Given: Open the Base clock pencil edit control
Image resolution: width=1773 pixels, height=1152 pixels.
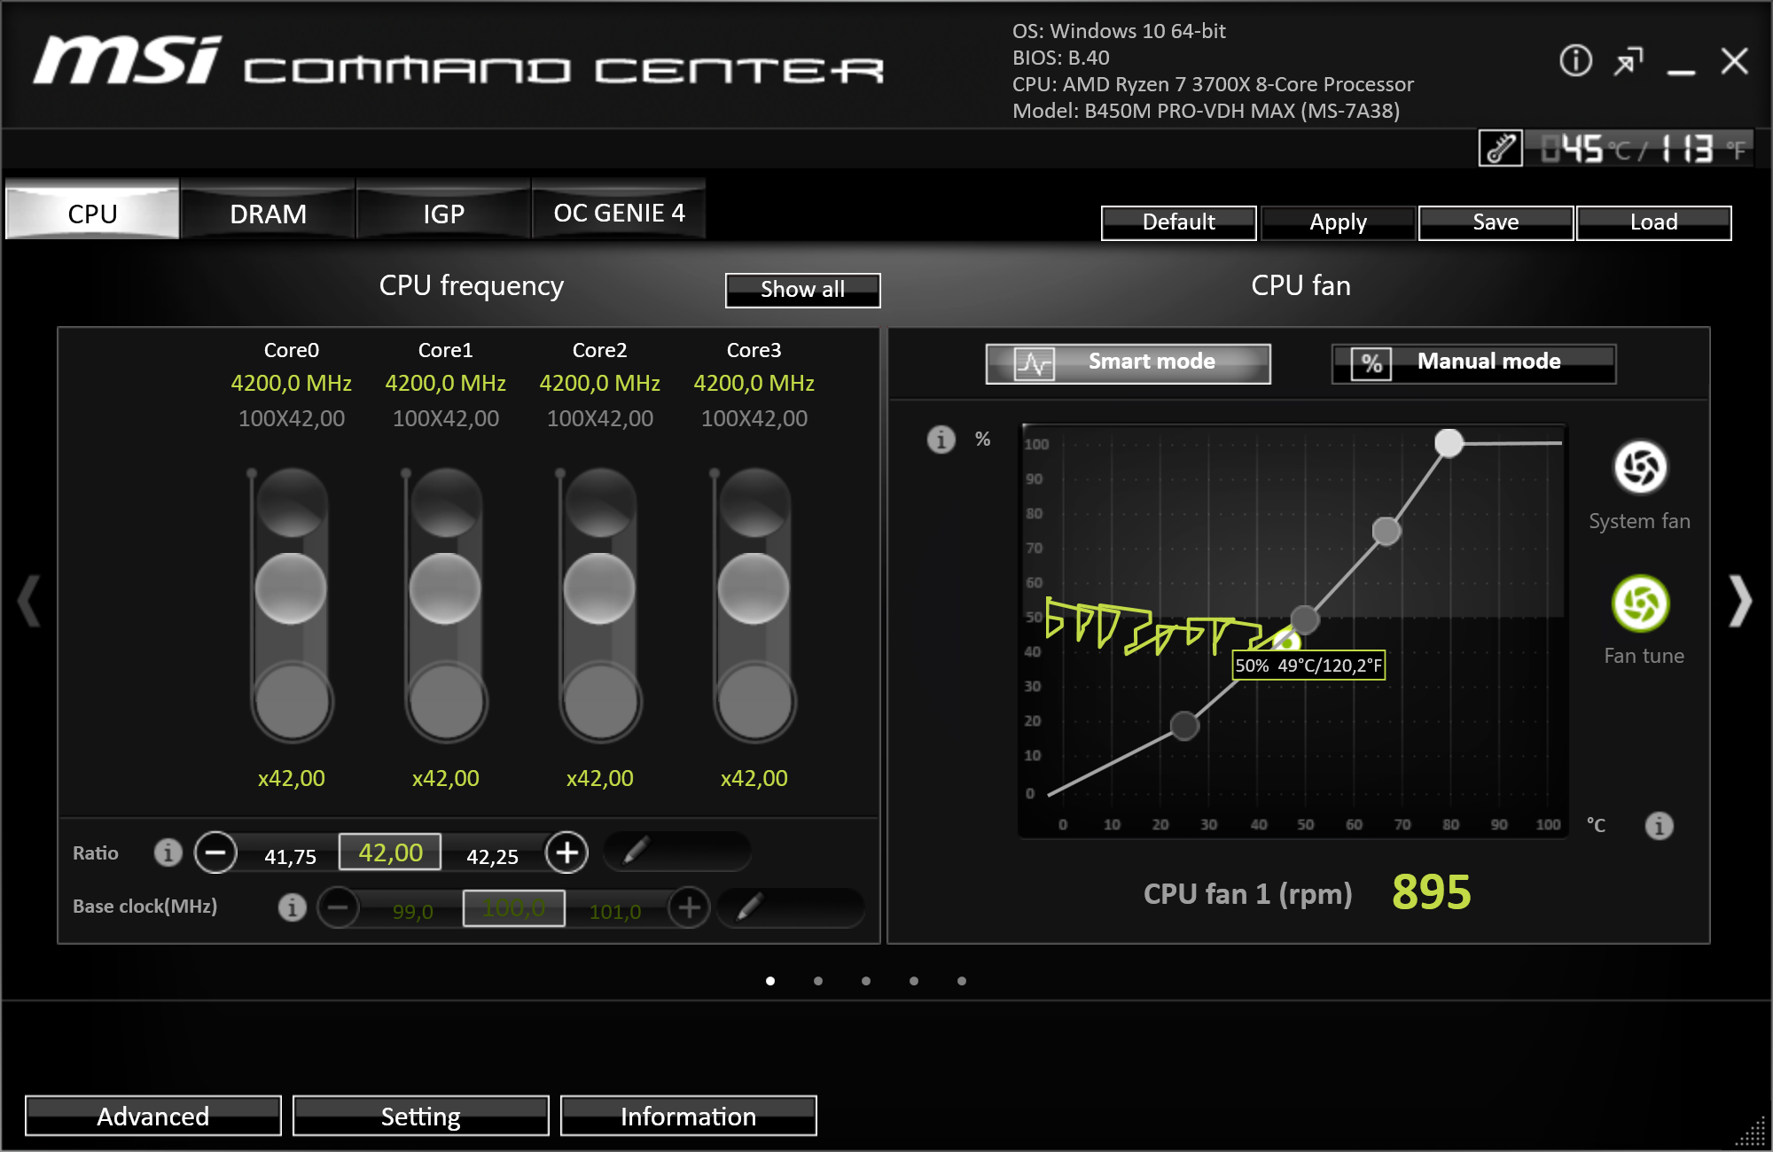Looking at the screenshot, I should point(792,906).
